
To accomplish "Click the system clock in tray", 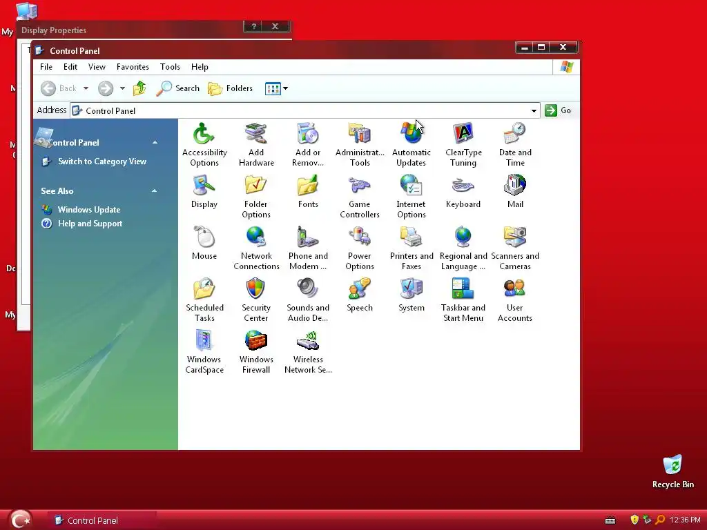I will pos(685,520).
